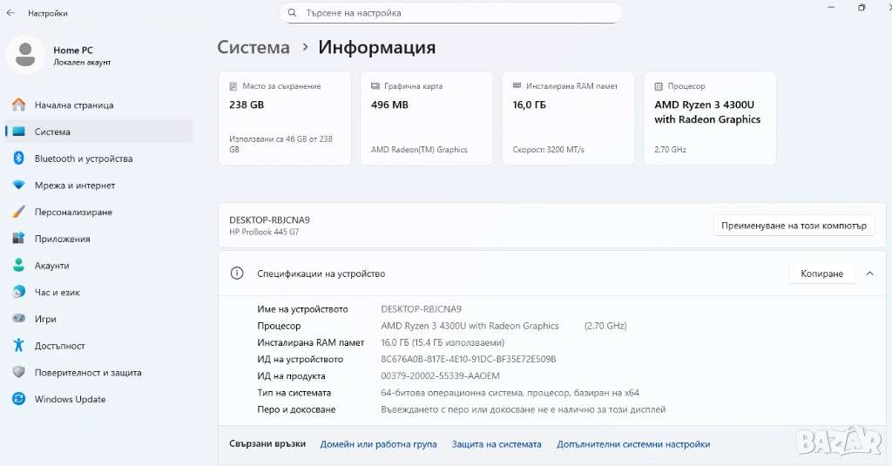Go to Акаунти in the sidebar
This screenshot has width=892, height=466.
[51, 266]
